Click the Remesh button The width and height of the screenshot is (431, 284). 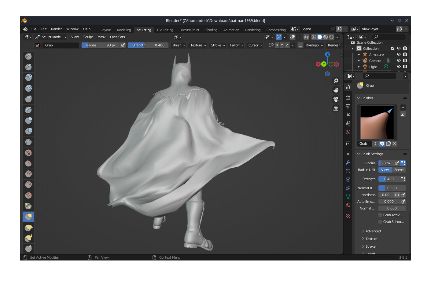click(x=334, y=45)
